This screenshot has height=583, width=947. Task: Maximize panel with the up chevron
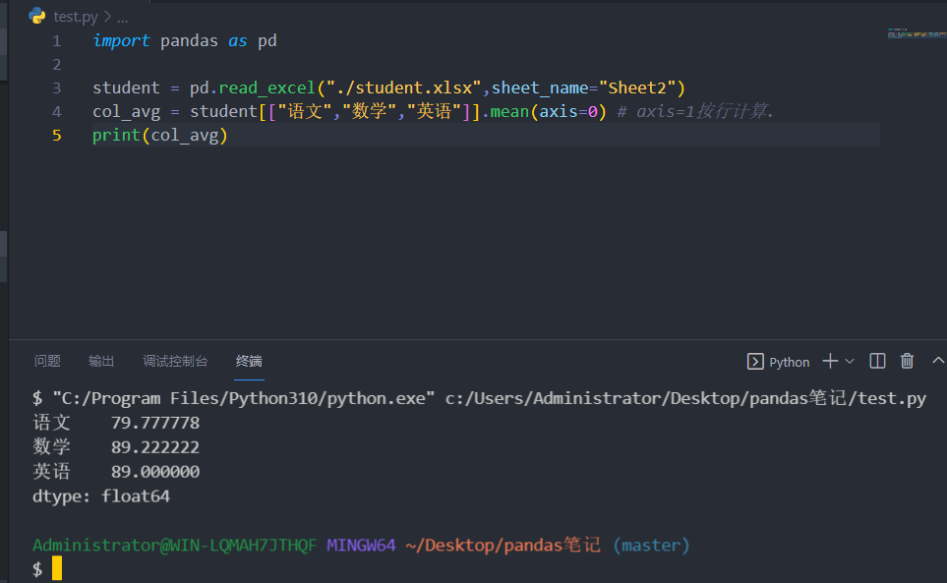(x=937, y=362)
